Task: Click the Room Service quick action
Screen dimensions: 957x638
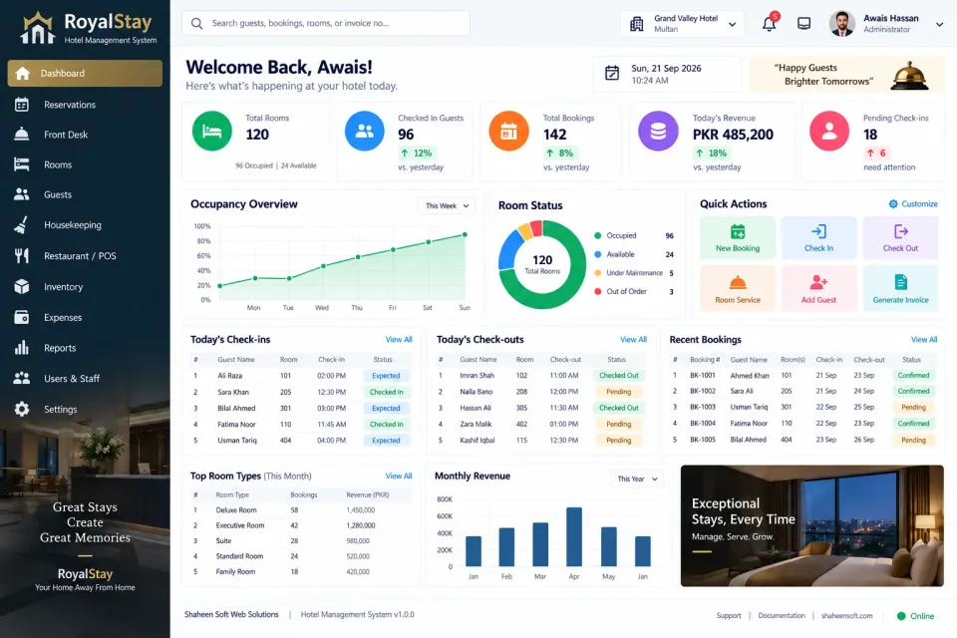Action: [738, 289]
